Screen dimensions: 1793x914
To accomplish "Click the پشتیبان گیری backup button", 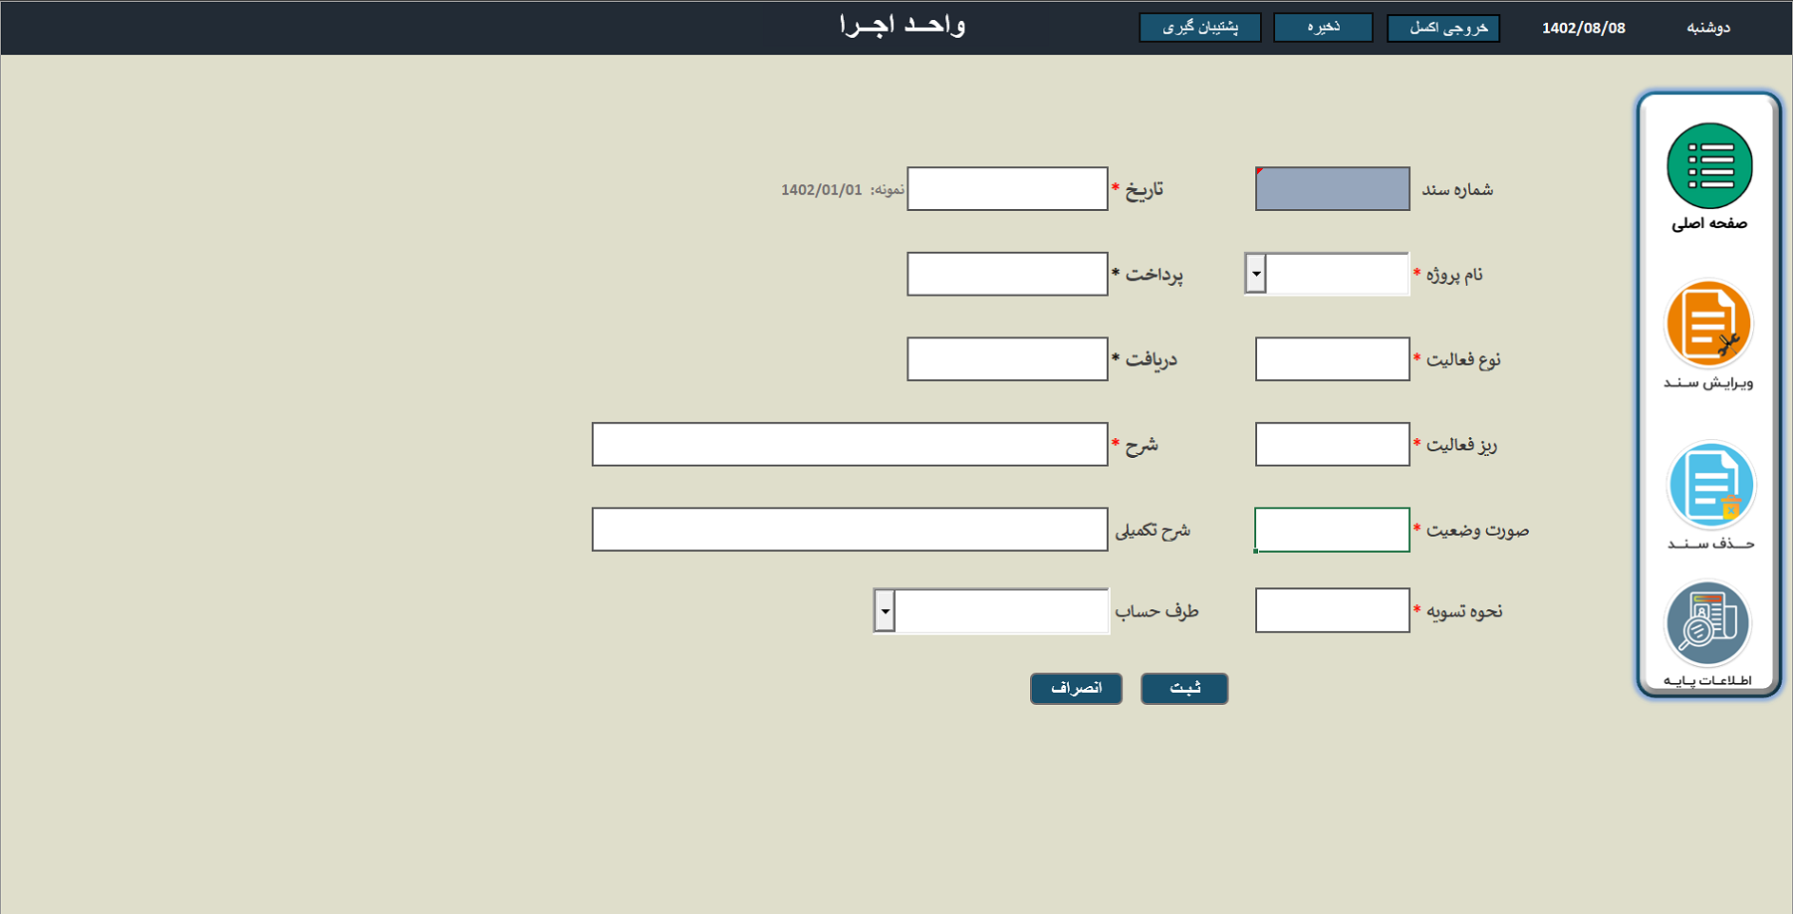I will [x=1199, y=27].
